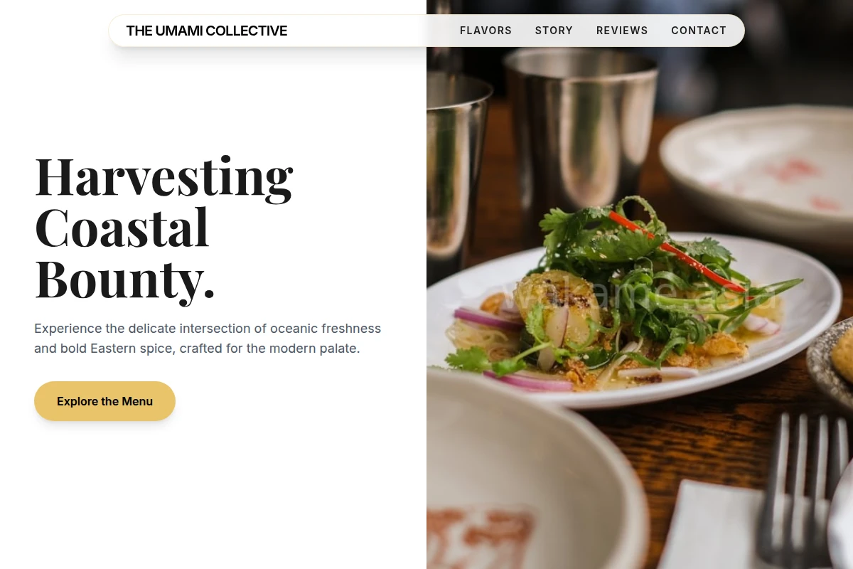Go to the Story section
The width and height of the screenshot is (853, 569).
(554, 31)
